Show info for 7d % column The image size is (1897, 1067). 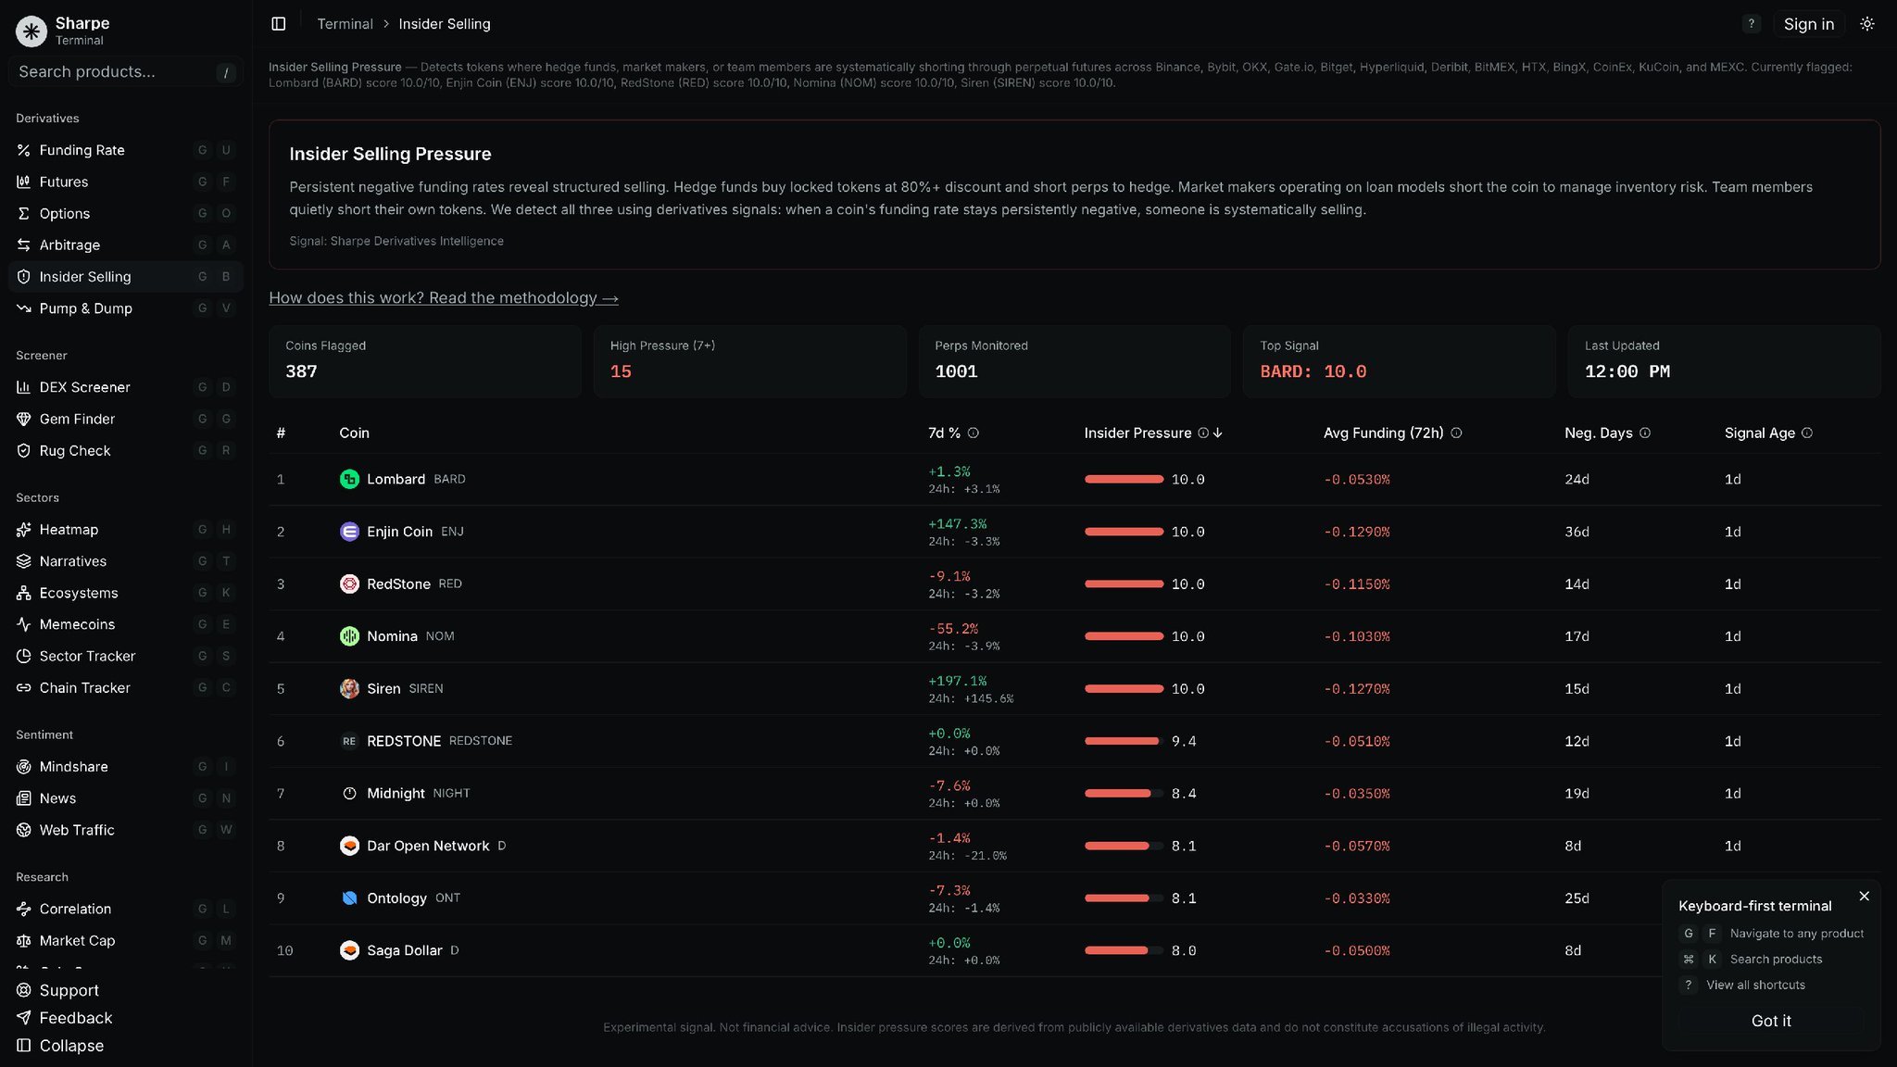tap(974, 433)
